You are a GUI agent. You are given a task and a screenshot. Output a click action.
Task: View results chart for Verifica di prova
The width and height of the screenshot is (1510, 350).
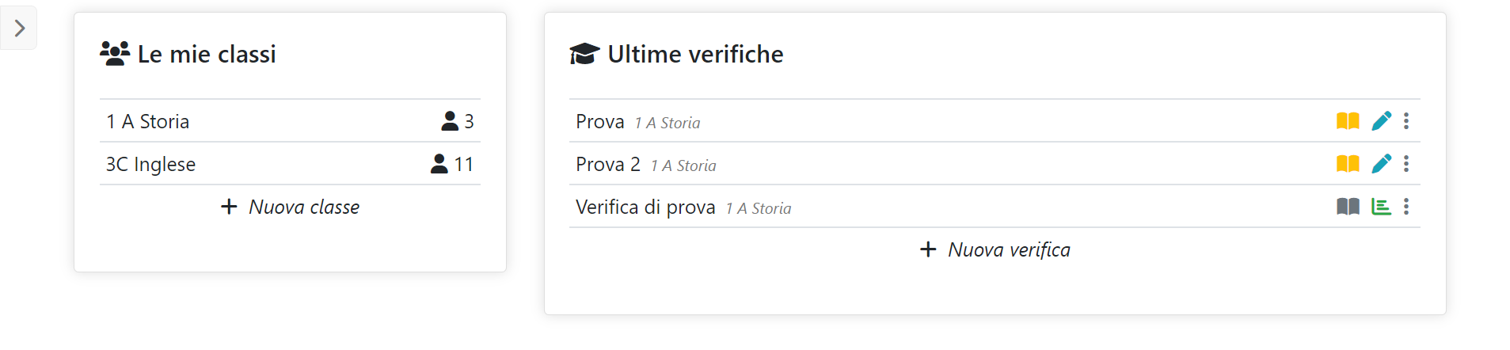pyautogui.click(x=1382, y=207)
